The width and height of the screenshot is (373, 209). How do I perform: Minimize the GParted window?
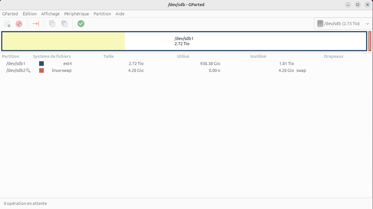[x=348, y=5]
